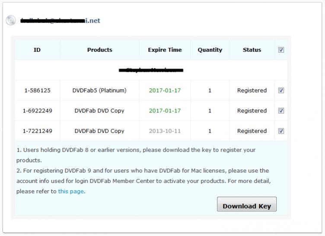Click the ID column header
Image resolution: width=325 pixels, height=236 pixels.
[x=37, y=50]
